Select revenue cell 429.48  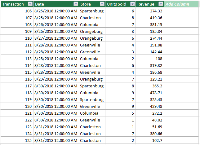tap(150, 106)
